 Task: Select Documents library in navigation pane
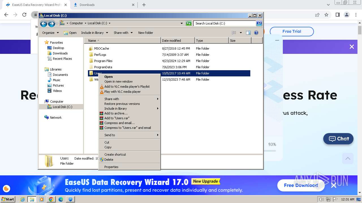(x=60, y=75)
